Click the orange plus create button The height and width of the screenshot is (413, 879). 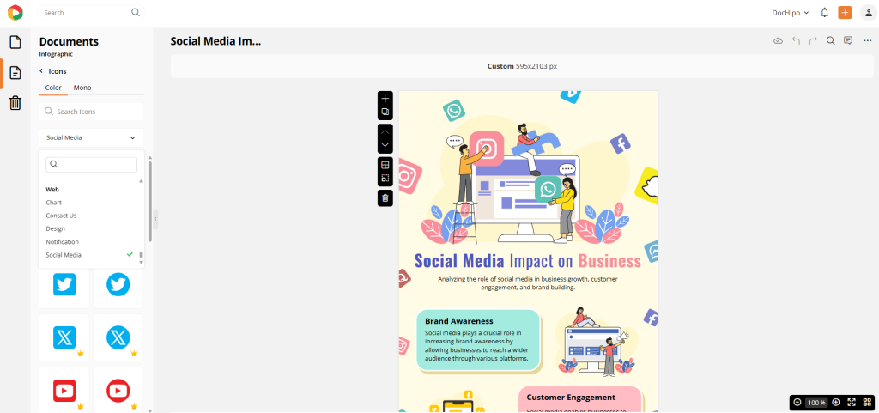(845, 12)
